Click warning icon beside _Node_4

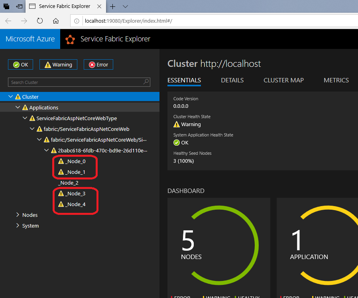point(61,204)
